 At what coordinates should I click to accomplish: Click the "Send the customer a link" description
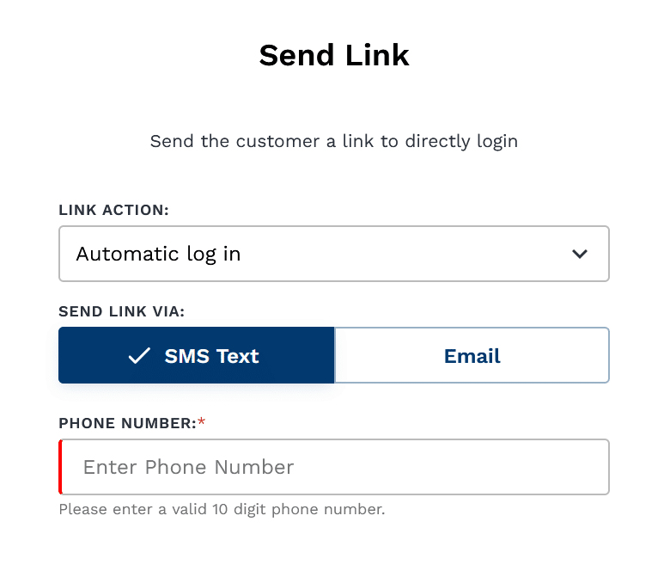(334, 141)
